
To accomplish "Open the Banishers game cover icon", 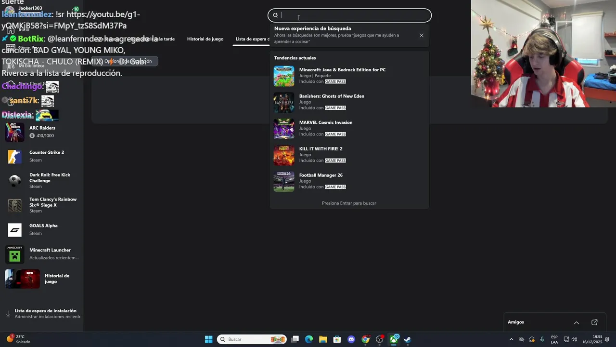I will 284,103.
